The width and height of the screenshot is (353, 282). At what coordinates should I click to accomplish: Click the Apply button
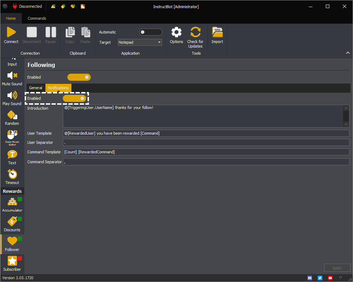click(337, 268)
